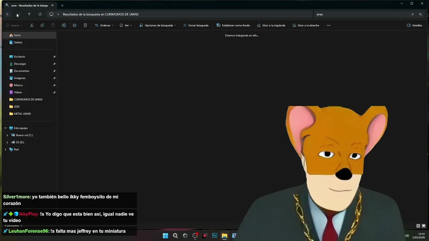
Task: Open the Opciones de búsqueda dropdown
Action: click(158, 25)
